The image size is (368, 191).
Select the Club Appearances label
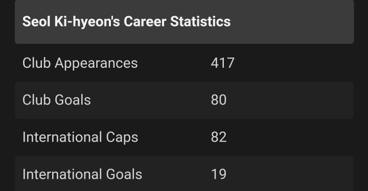(80, 64)
